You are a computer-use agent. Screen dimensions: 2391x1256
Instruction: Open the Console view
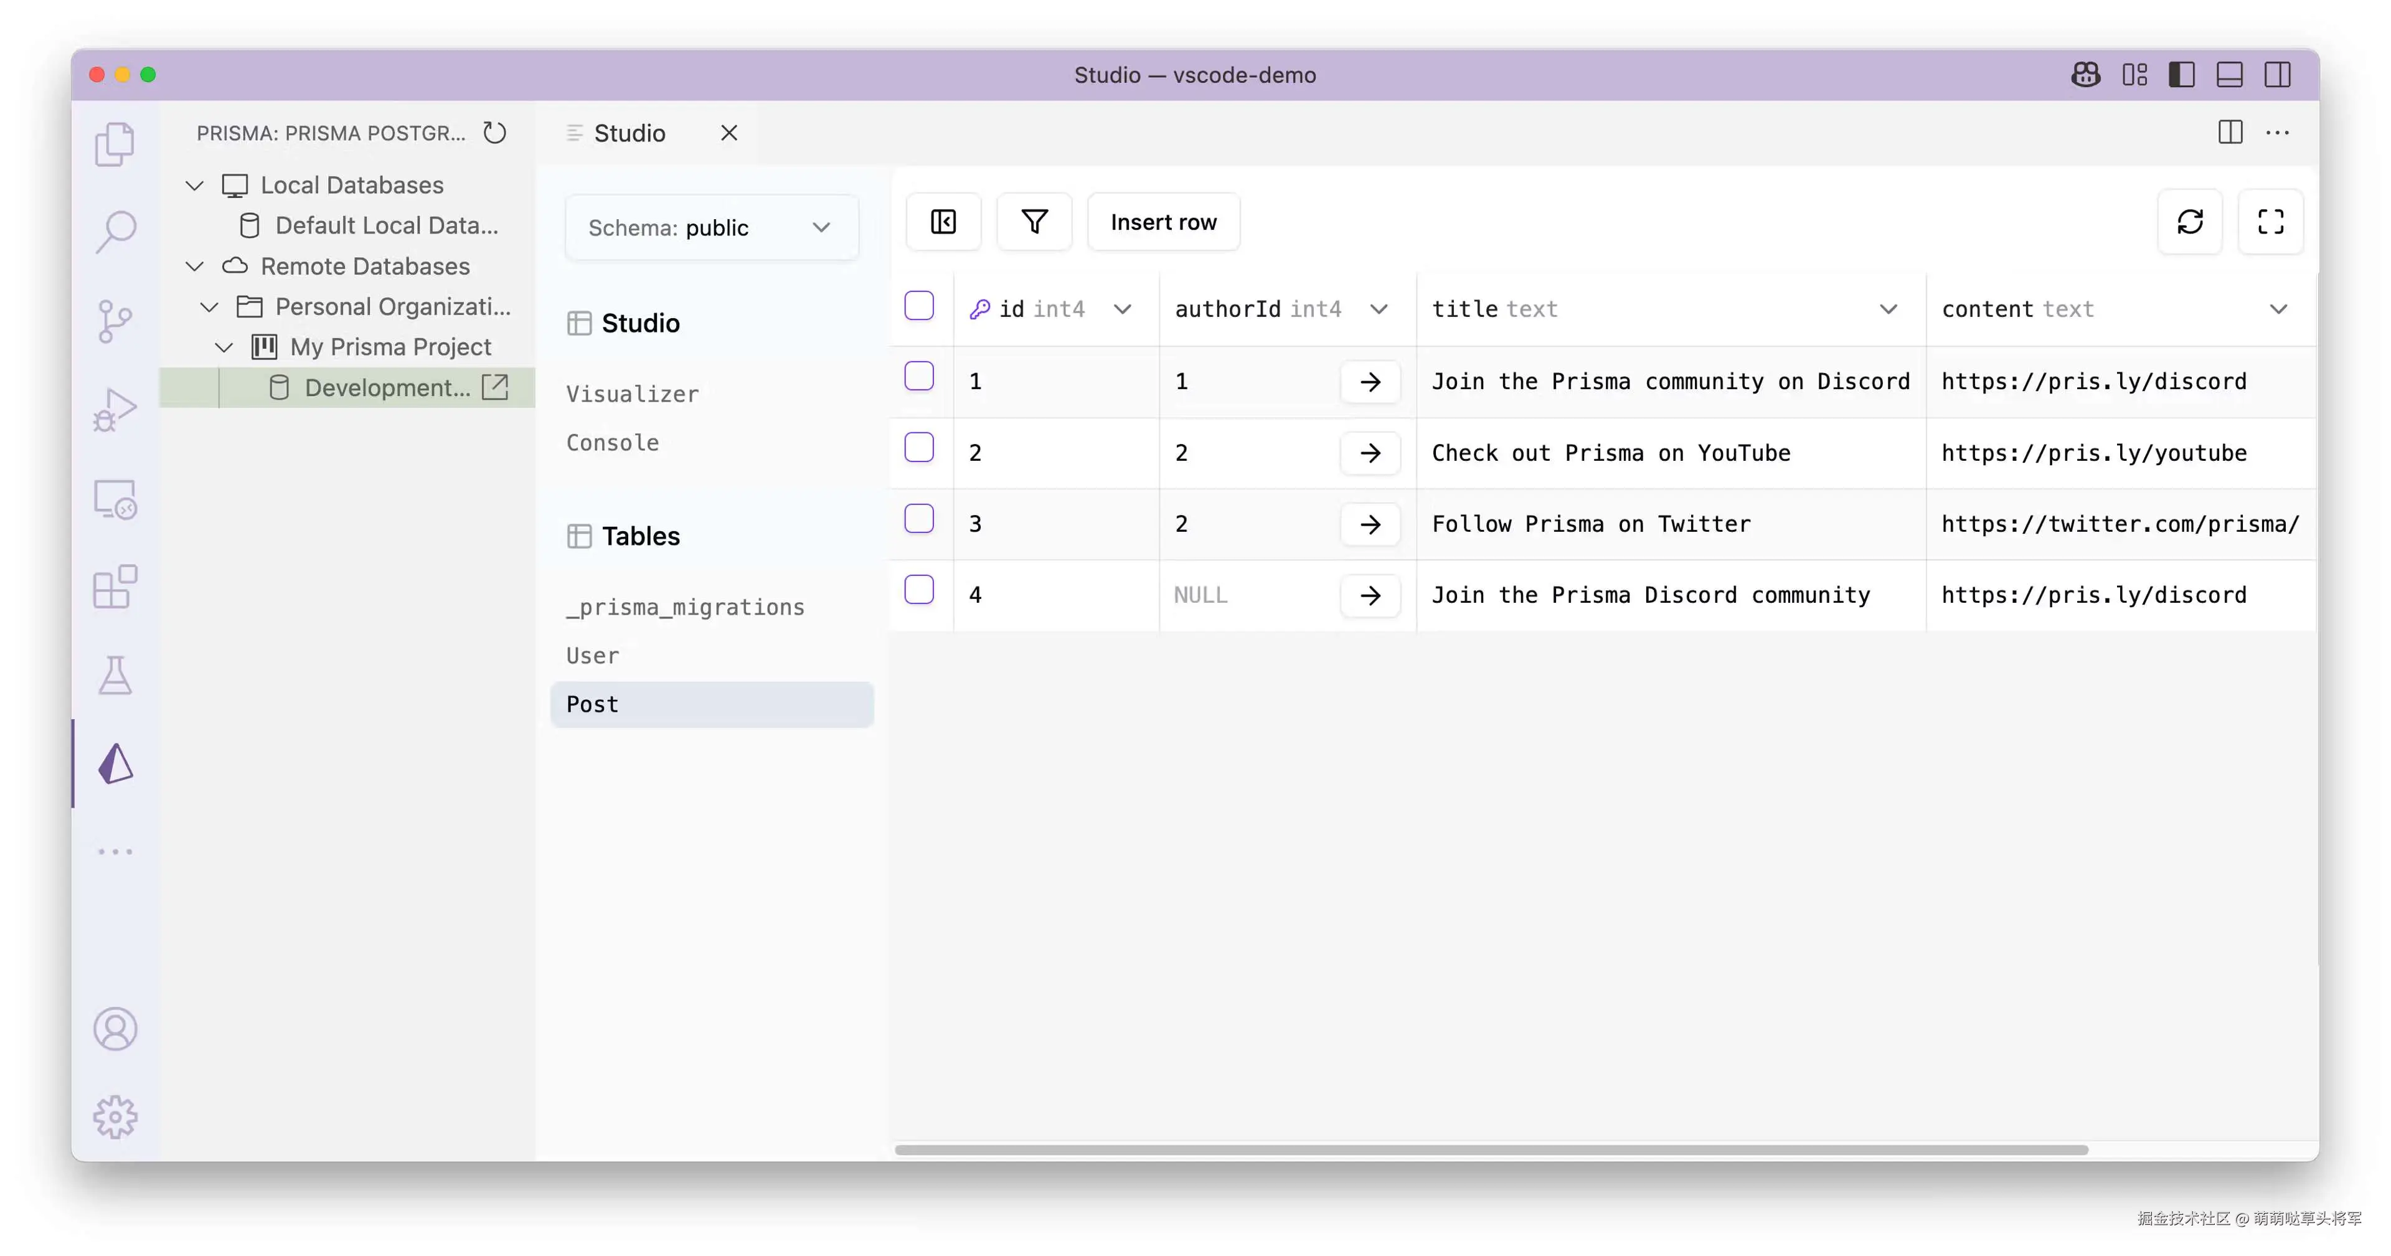point(613,443)
